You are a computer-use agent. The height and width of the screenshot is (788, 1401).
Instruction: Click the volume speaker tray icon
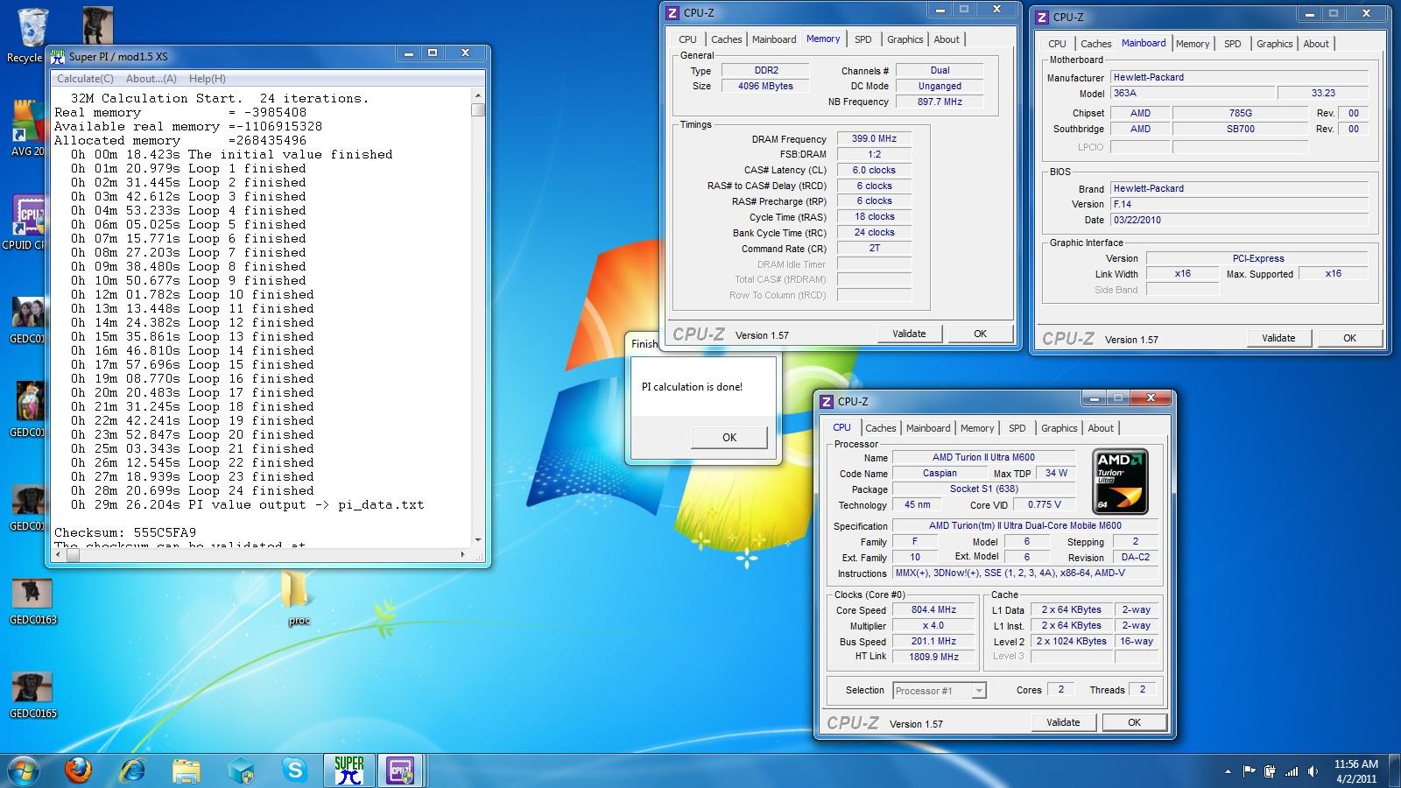[1313, 771]
